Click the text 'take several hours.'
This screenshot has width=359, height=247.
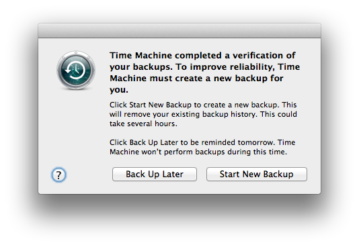point(143,123)
